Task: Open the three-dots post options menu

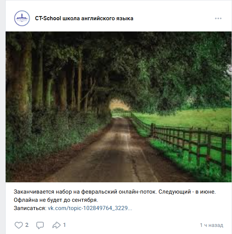Action: coord(218,18)
